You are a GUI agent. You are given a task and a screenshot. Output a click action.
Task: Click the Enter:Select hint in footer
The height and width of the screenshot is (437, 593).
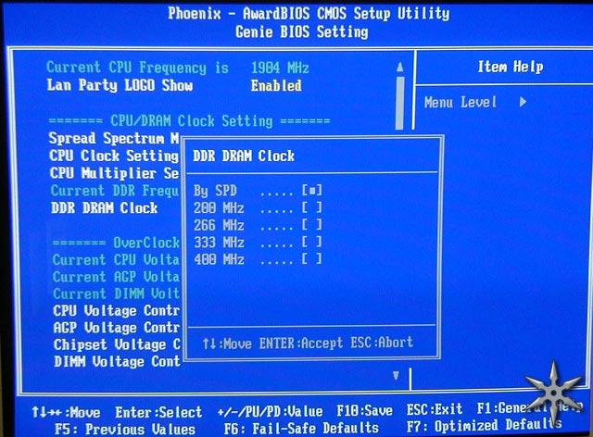click(x=158, y=412)
